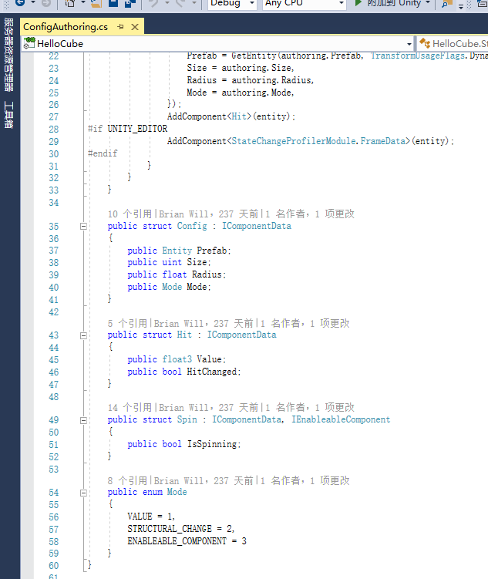The height and width of the screenshot is (579, 488).
Task: Click the 'TransformUsageFlags' identifier
Action: point(418,56)
